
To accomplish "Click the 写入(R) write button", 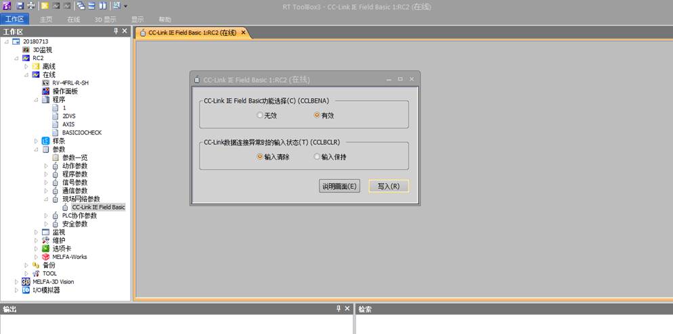I will coord(389,187).
